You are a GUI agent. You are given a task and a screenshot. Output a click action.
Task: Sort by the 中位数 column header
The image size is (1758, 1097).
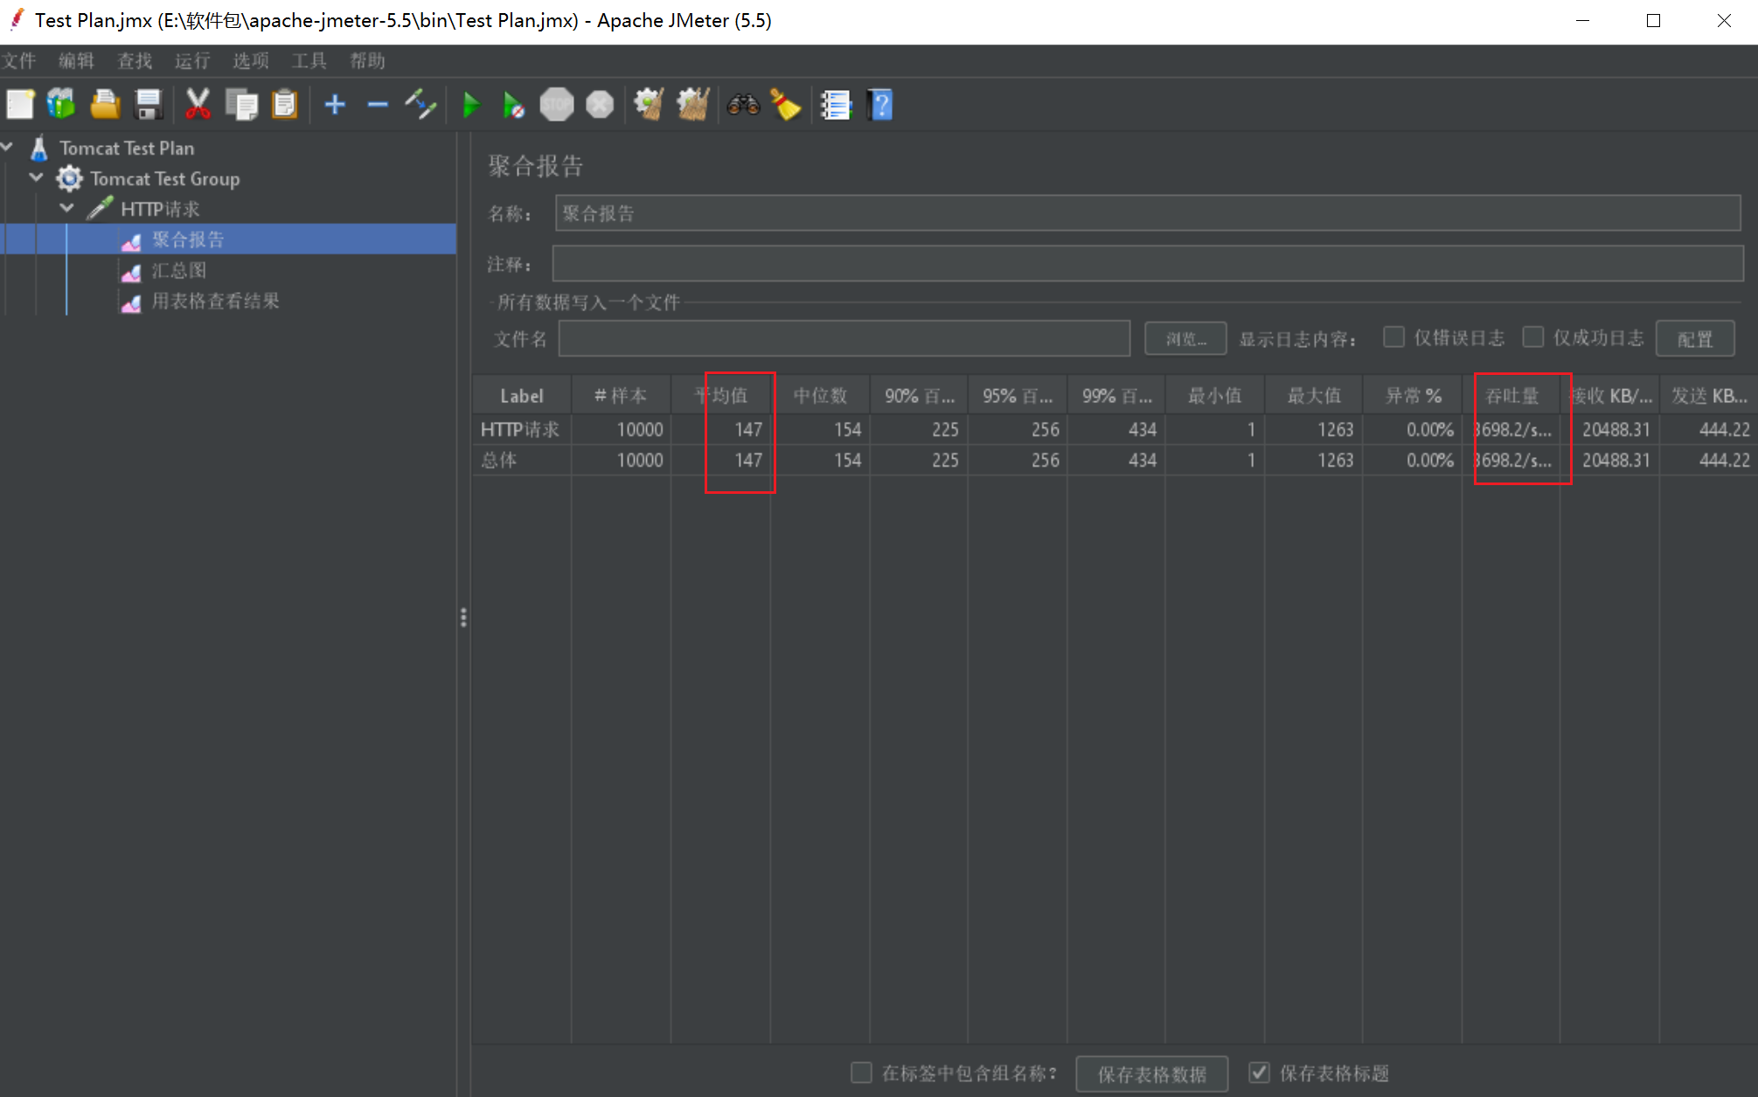820,395
